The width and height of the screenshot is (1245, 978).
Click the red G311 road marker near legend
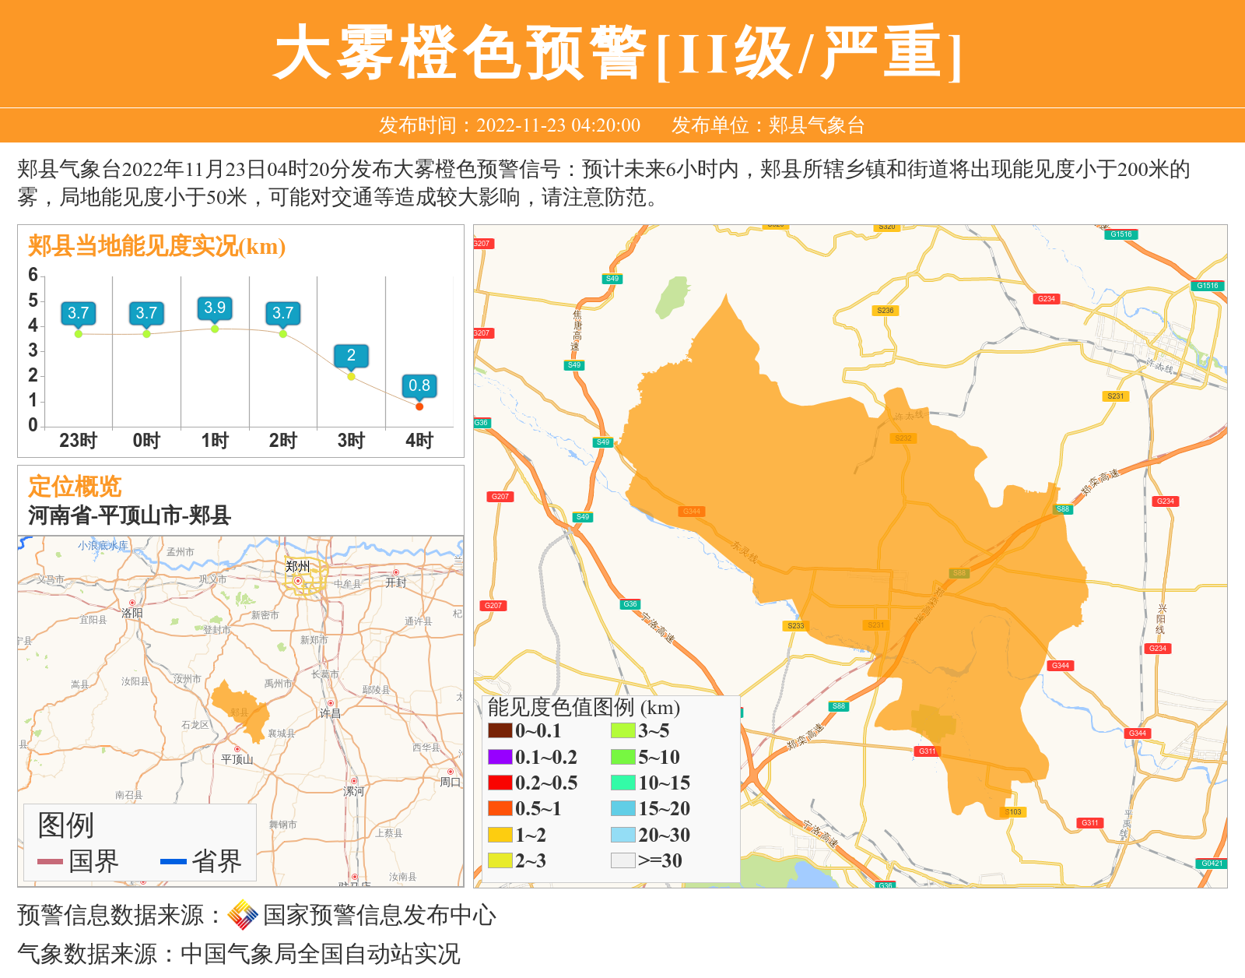927,751
